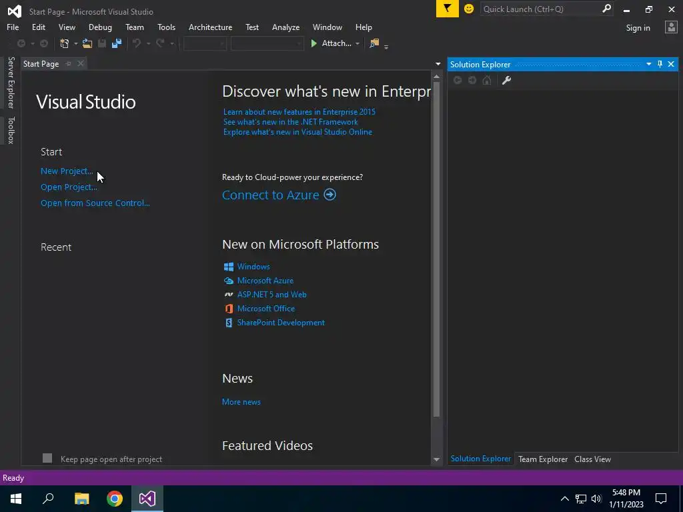Pin the Start Page tab

(69, 63)
